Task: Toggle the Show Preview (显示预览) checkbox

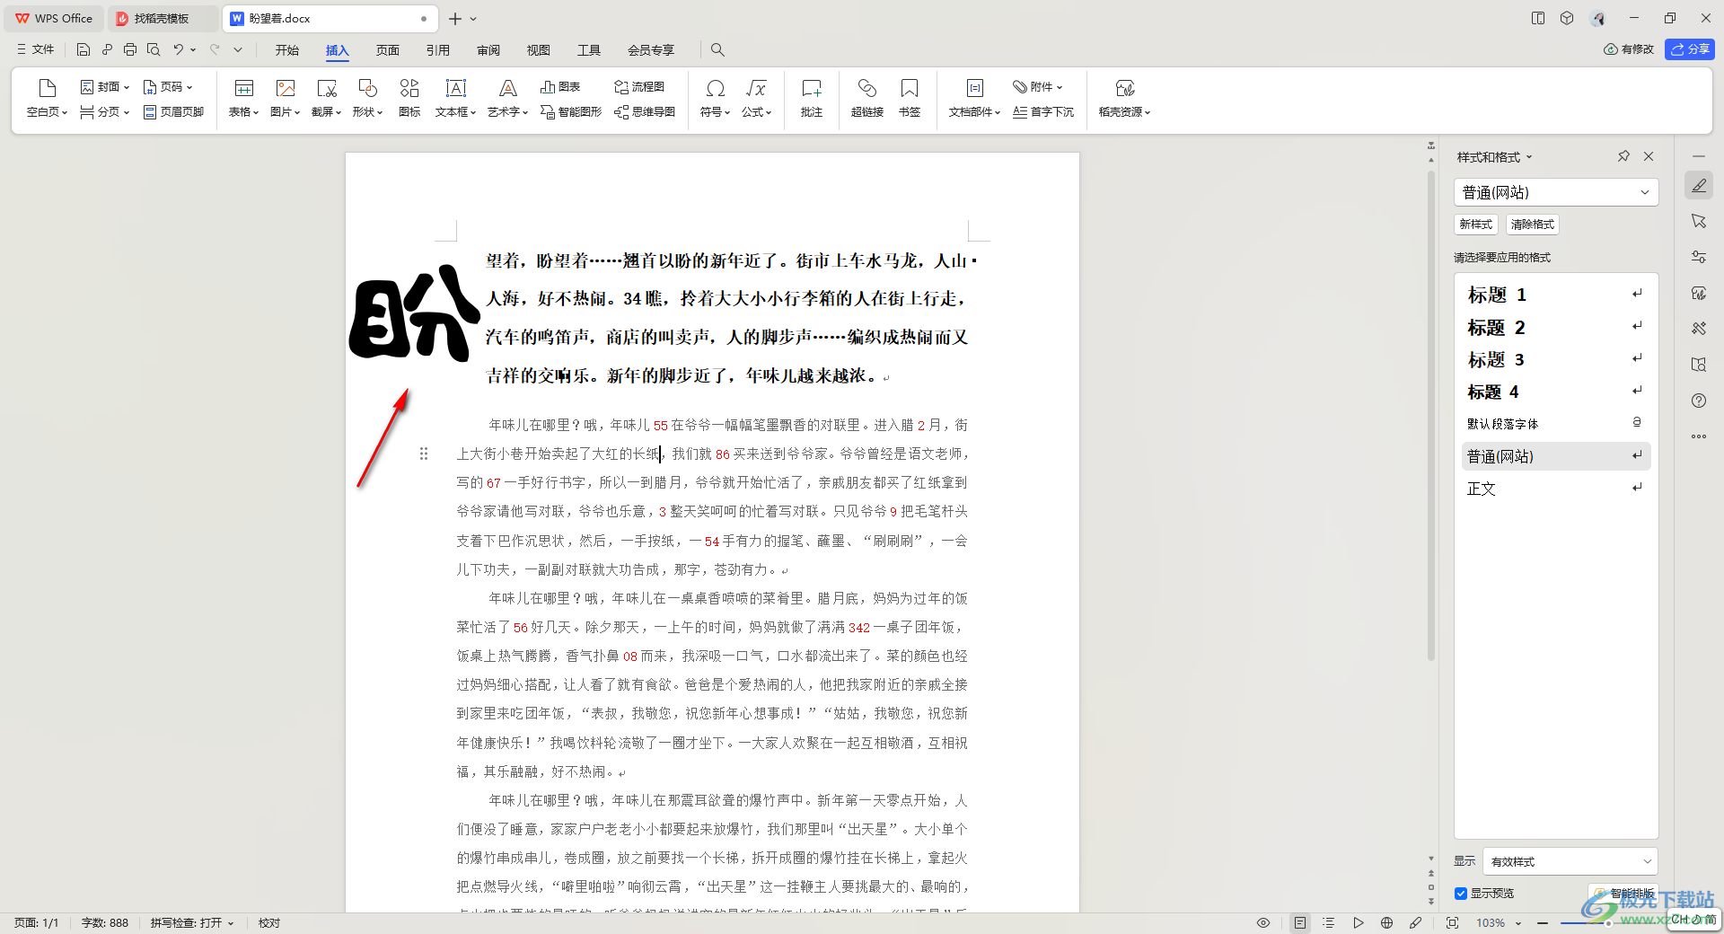Action: click(x=1461, y=894)
